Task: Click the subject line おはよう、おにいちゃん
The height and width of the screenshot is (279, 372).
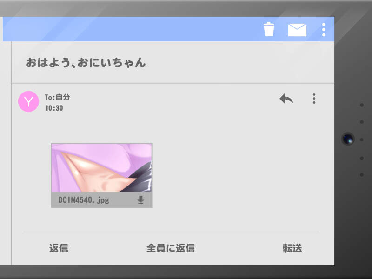Action: (x=86, y=63)
